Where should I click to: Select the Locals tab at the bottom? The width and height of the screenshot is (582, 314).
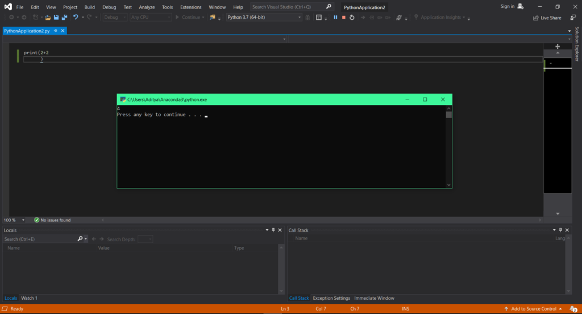10,298
